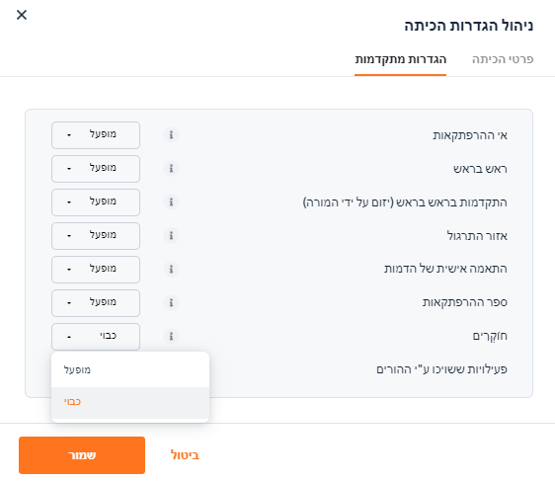Click the שמור save button
This screenshot has width=555, height=482.
tap(82, 455)
